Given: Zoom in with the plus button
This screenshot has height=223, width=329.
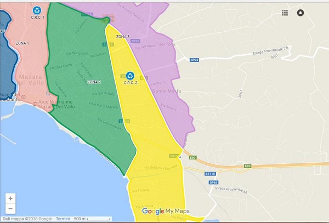Looking at the screenshot, I should (x=10, y=198).
